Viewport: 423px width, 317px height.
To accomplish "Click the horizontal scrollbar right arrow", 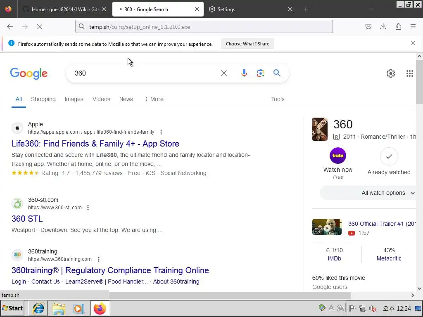I will (413, 295).
